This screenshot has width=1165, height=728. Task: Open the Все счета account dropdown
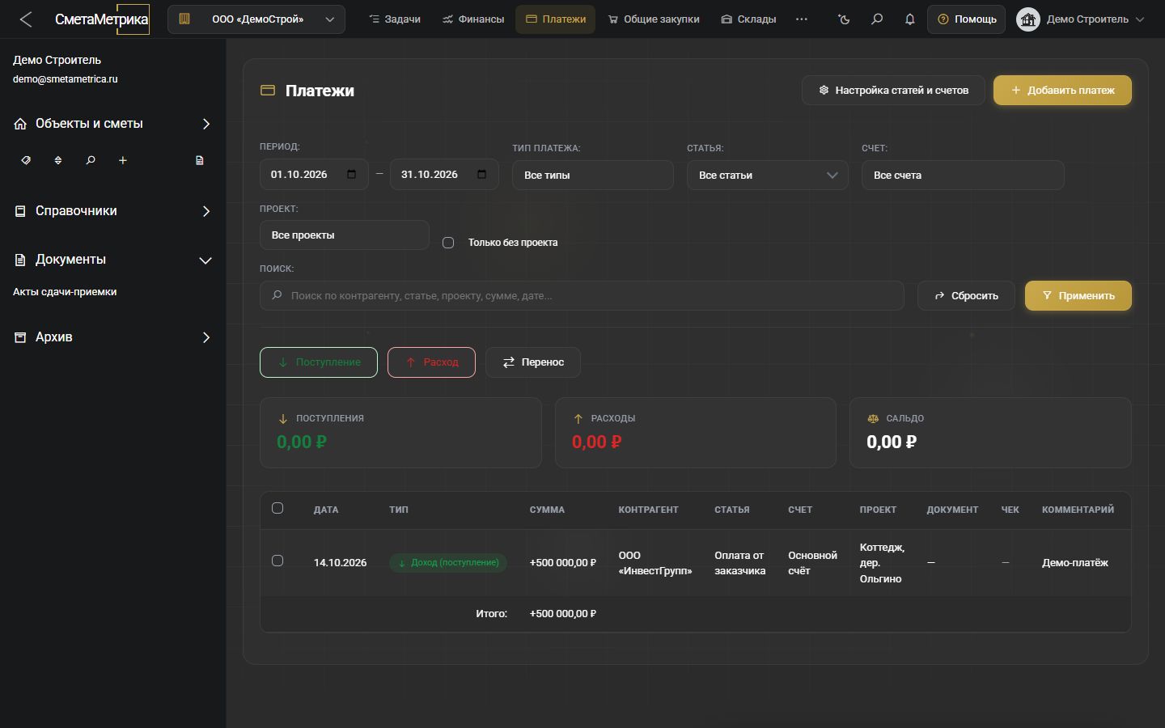click(963, 176)
